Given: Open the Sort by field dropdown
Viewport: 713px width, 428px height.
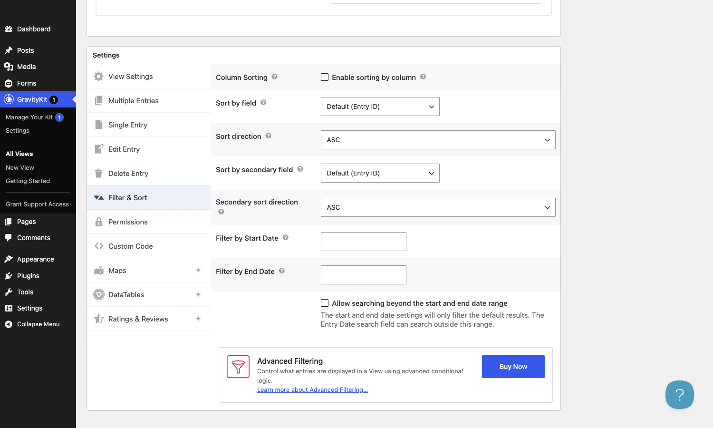Looking at the screenshot, I should click(380, 107).
